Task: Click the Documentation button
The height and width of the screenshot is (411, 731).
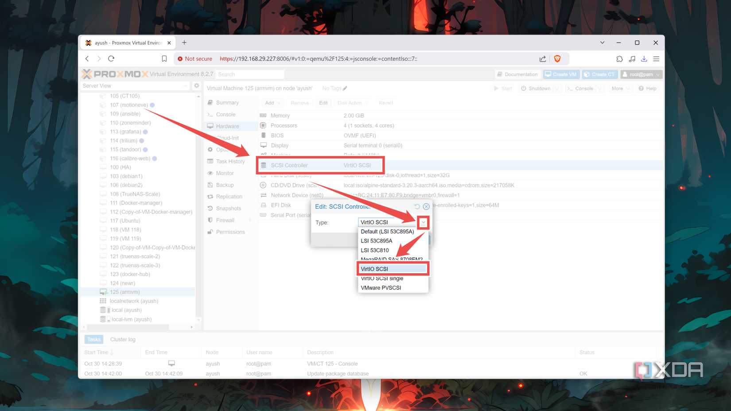Action: [x=517, y=74]
